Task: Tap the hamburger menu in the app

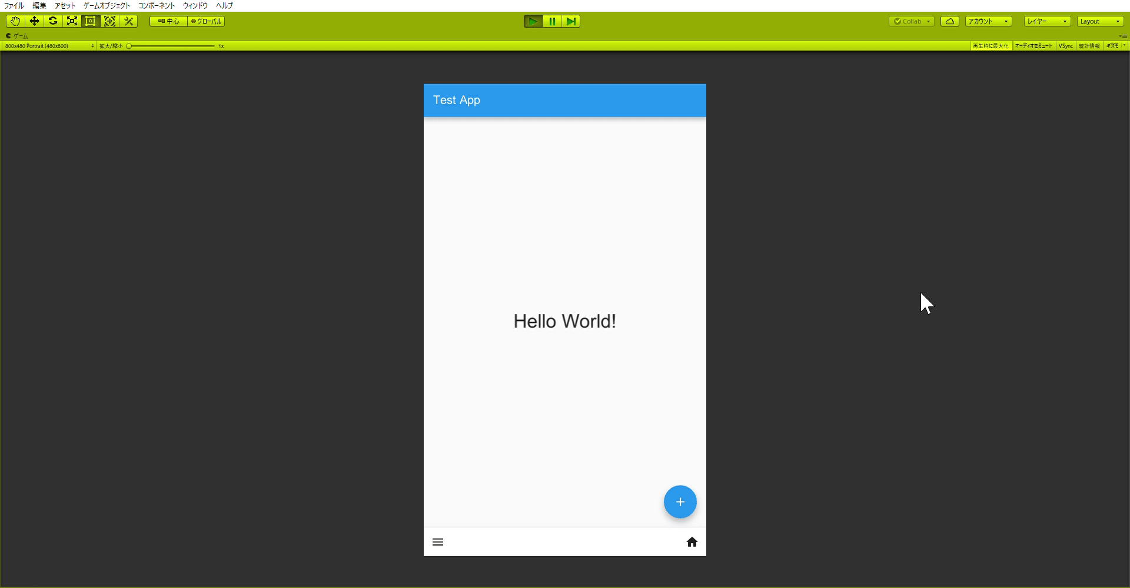Action: [438, 542]
